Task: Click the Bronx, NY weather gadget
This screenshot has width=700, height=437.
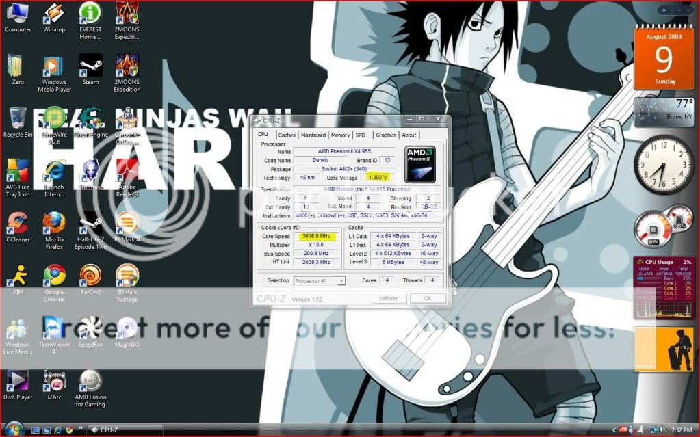Action: point(664,112)
